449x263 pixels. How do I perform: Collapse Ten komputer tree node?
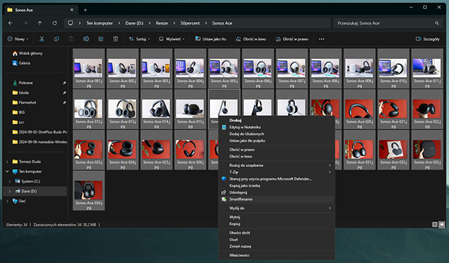7,172
